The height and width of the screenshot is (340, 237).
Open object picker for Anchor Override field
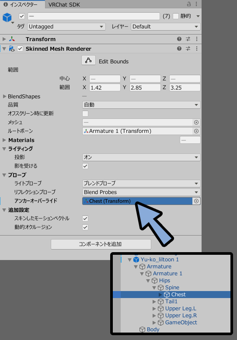[196, 201]
